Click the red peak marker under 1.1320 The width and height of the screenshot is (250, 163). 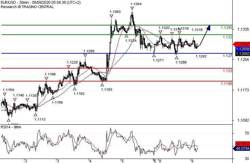pos(160,32)
